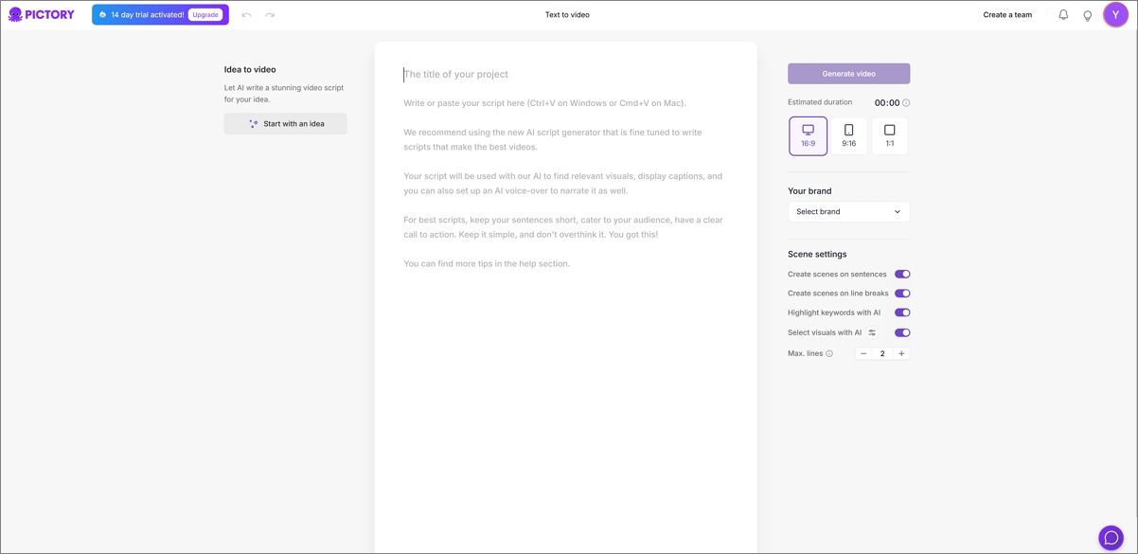Open the user profile avatar
Screen dimensions: 1138x554
[1116, 15]
